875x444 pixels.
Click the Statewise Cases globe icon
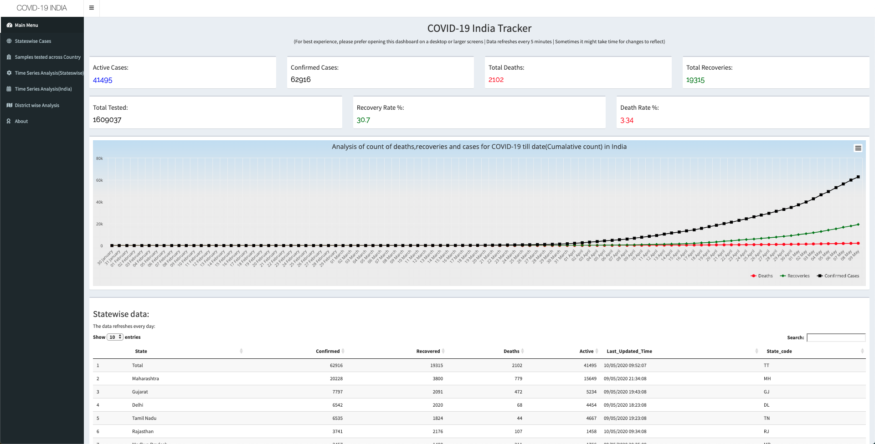(9, 41)
